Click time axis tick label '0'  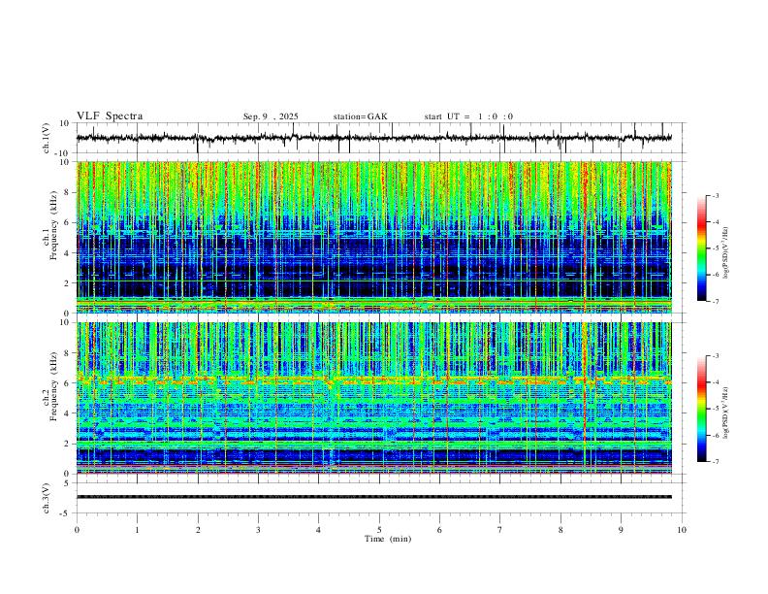(77, 530)
